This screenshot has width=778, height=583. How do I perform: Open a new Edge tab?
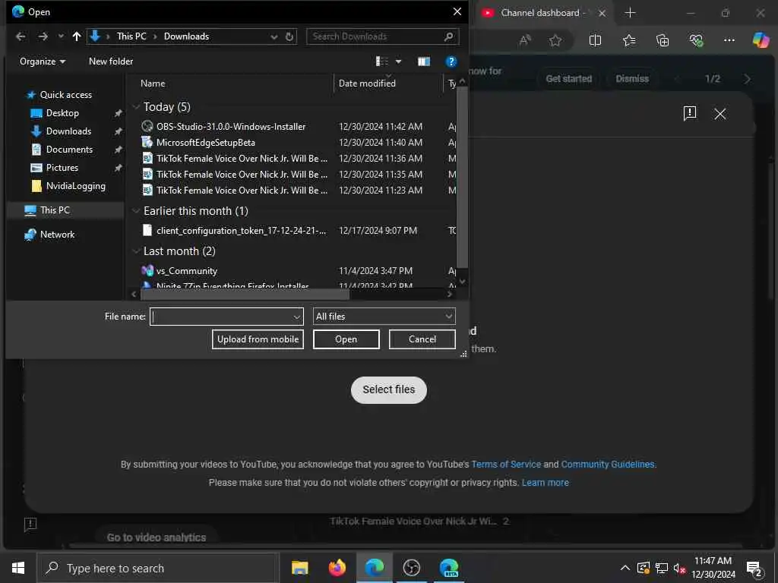[x=630, y=13]
